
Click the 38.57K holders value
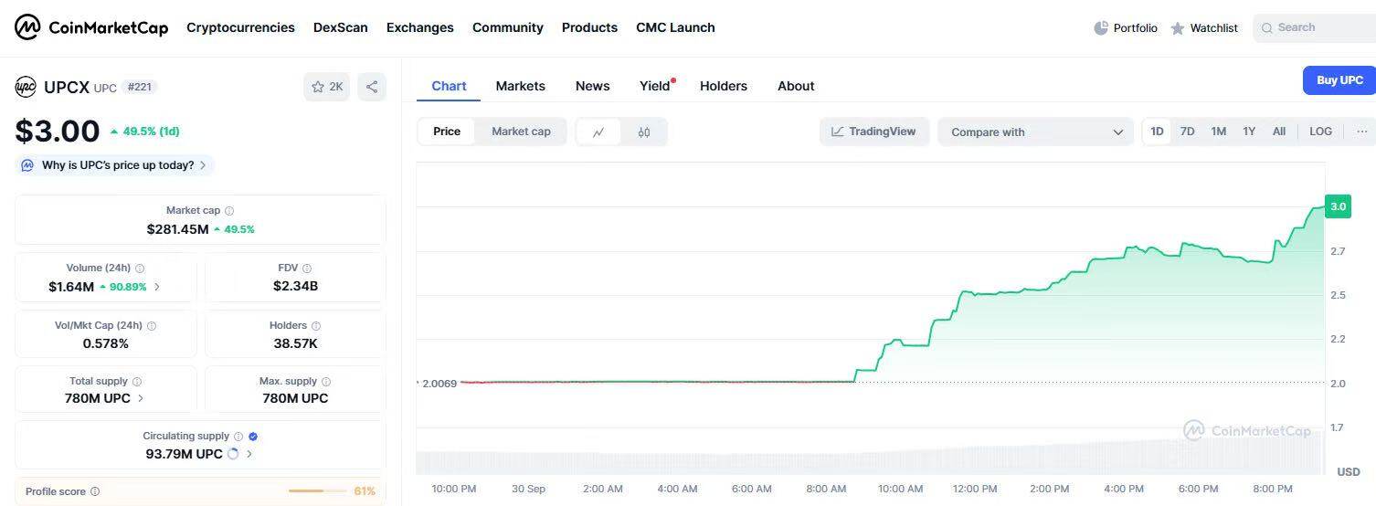click(295, 343)
